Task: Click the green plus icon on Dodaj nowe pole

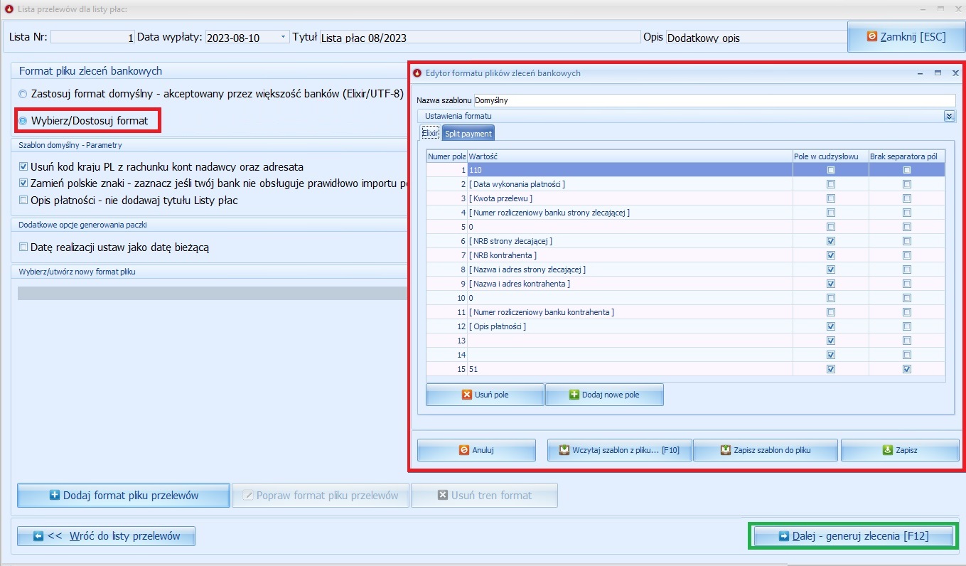Action: (x=574, y=395)
